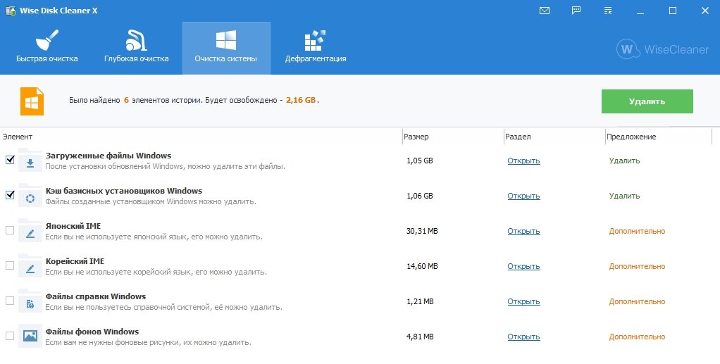Click Удалить suggestion in Кэш базисных row
Viewport: 720px width, 364px height.
click(x=624, y=196)
